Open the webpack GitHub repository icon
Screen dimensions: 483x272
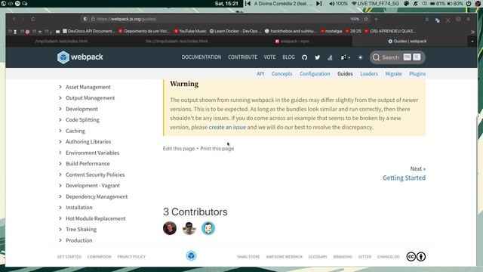(x=304, y=57)
